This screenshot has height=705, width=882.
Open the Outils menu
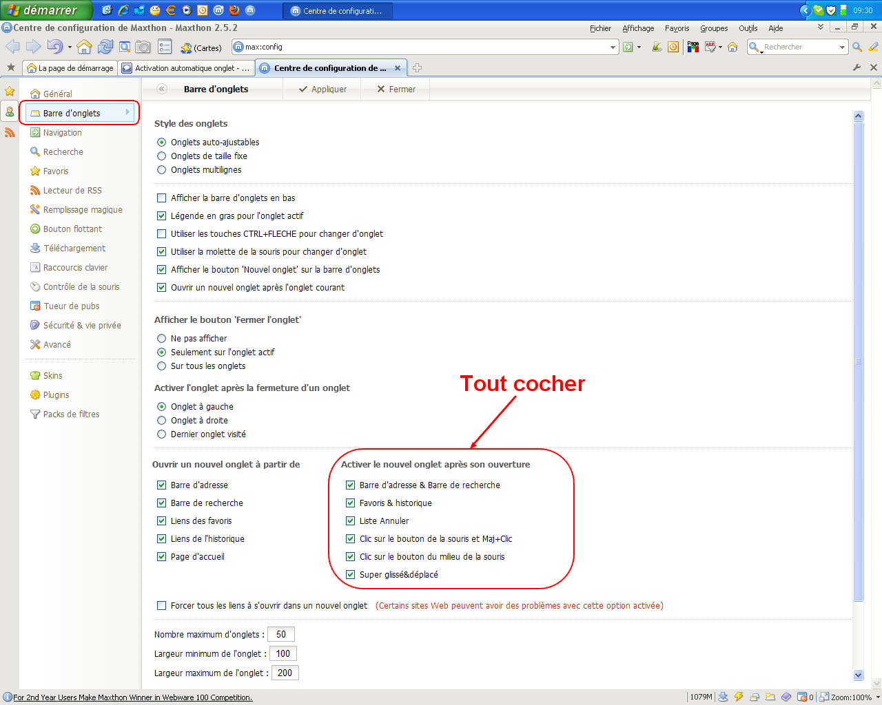[x=748, y=28]
